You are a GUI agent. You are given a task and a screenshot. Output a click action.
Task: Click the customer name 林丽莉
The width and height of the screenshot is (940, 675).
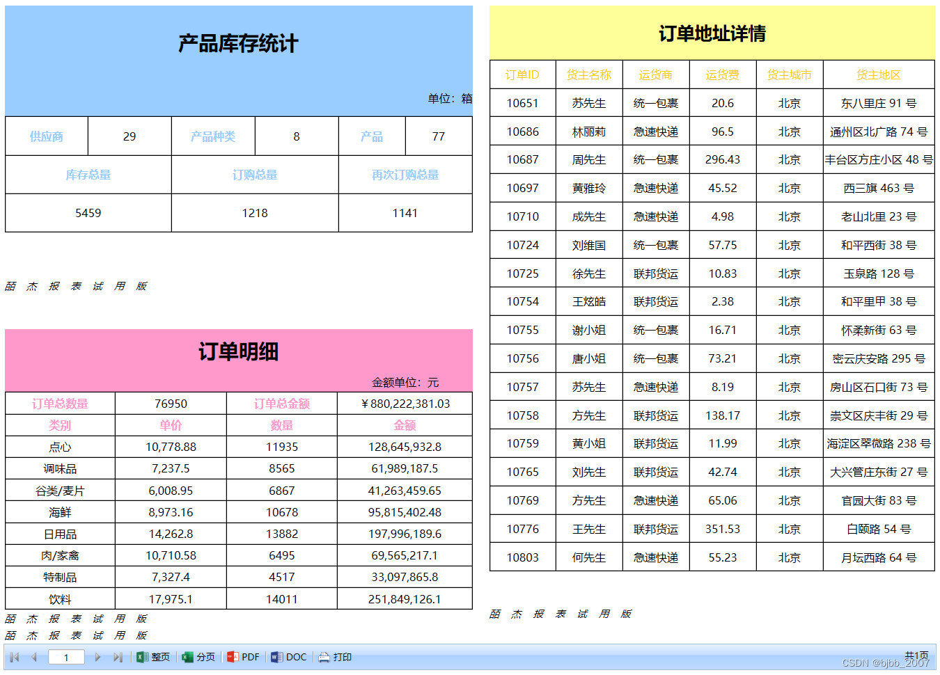589,132
